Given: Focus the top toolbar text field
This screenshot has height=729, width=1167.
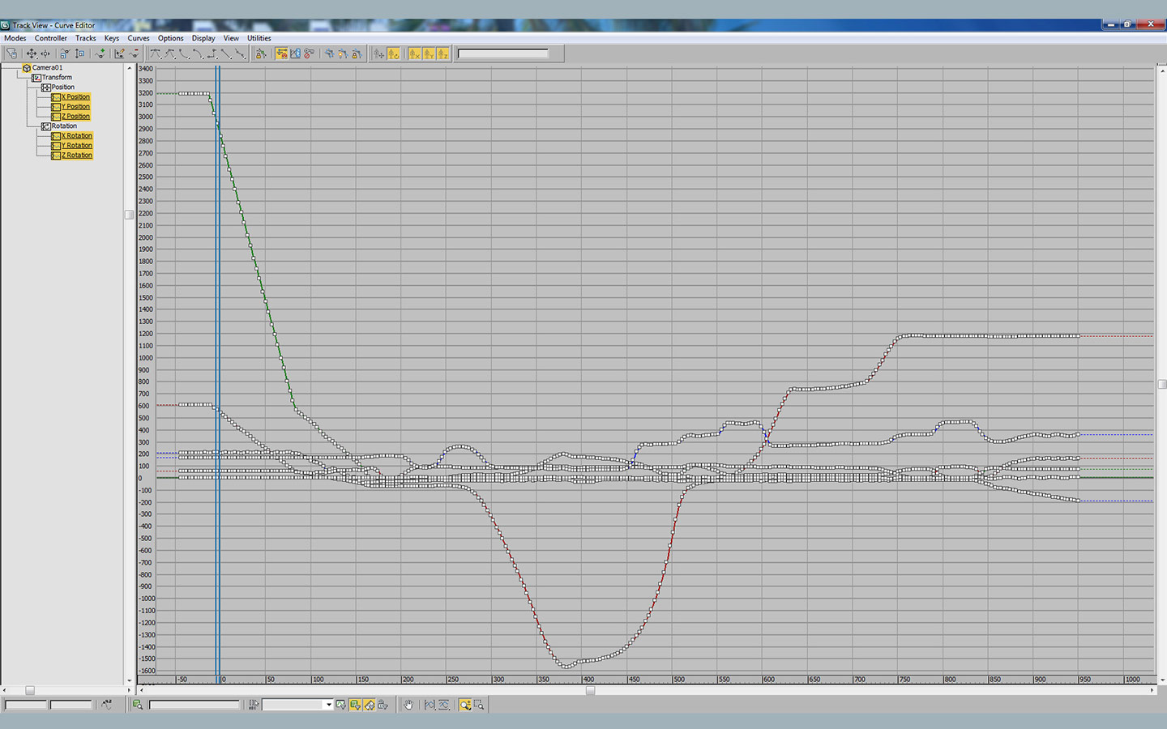Looking at the screenshot, I should pyautogui.click(x=503, y=53).
